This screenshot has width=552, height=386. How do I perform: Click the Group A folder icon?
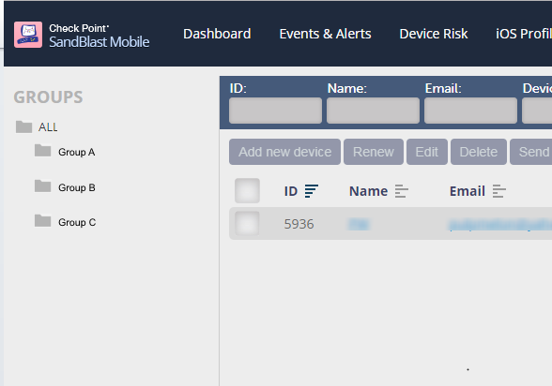(x=42, y=151)
